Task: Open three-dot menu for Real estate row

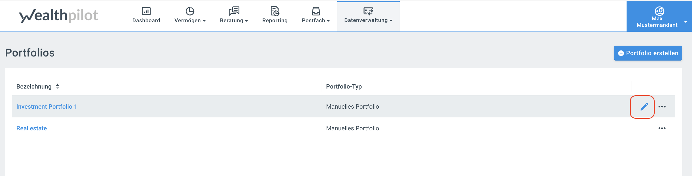Action: 662,128
